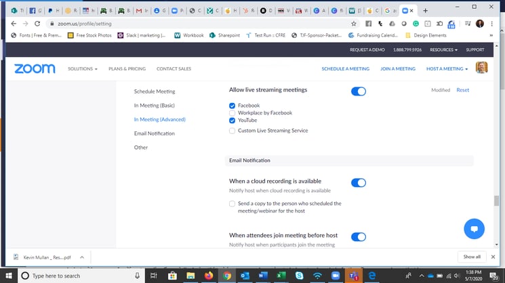Go back with the browser back arrow

pos(14,24)
